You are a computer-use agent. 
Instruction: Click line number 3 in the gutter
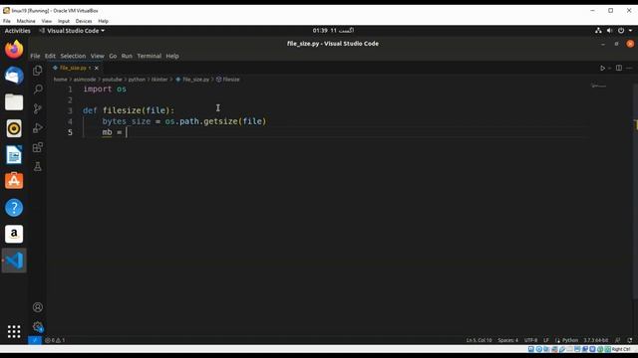pyautogui.click(x=70, y=110)
